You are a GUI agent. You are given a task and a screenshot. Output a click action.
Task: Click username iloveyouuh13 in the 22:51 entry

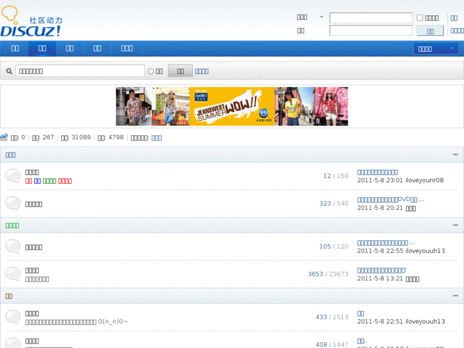click(425, 321)
